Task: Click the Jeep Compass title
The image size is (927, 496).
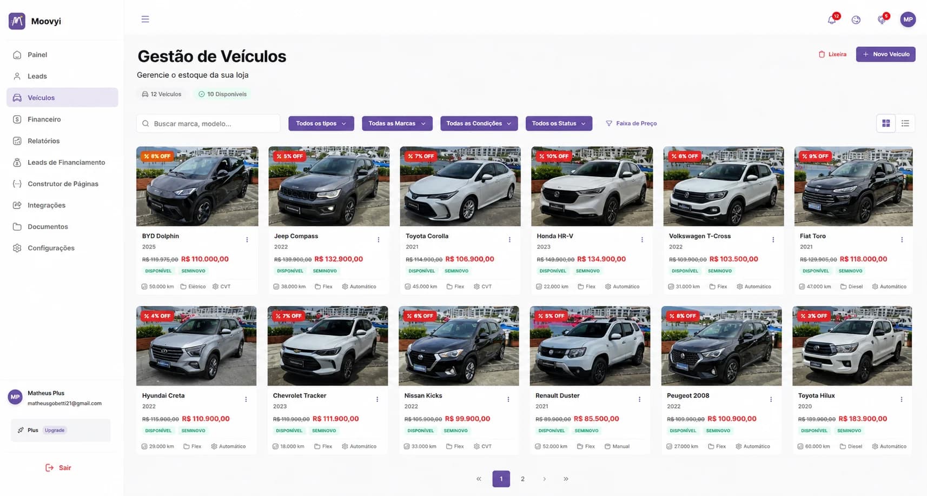Action: (296, 236)
